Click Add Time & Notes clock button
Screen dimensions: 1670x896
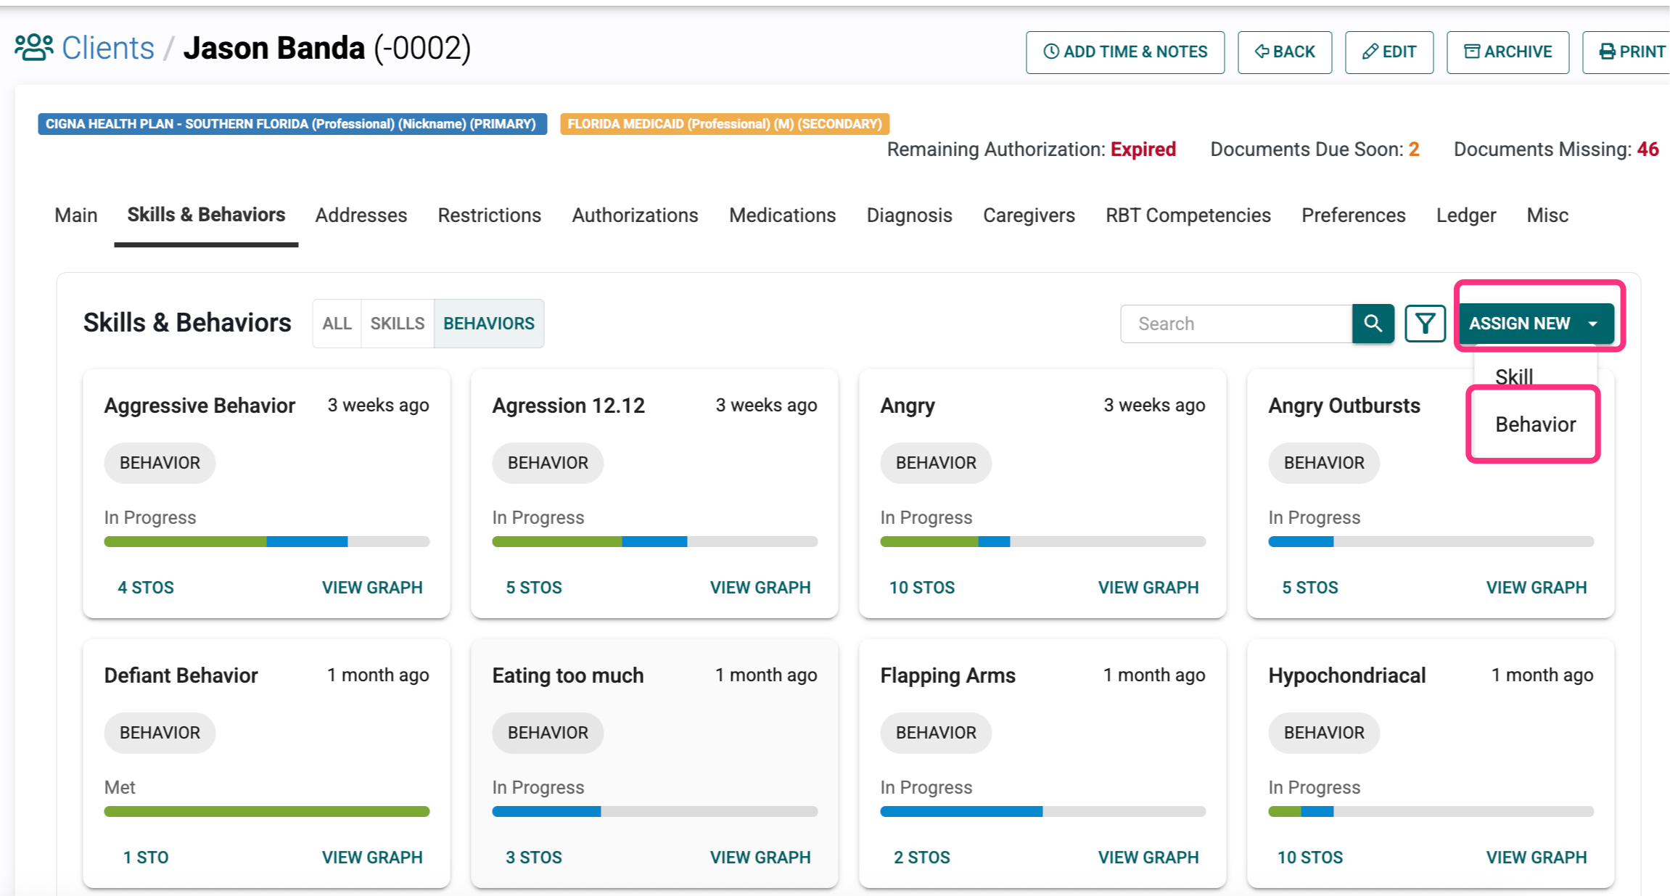coord(1124,52)
